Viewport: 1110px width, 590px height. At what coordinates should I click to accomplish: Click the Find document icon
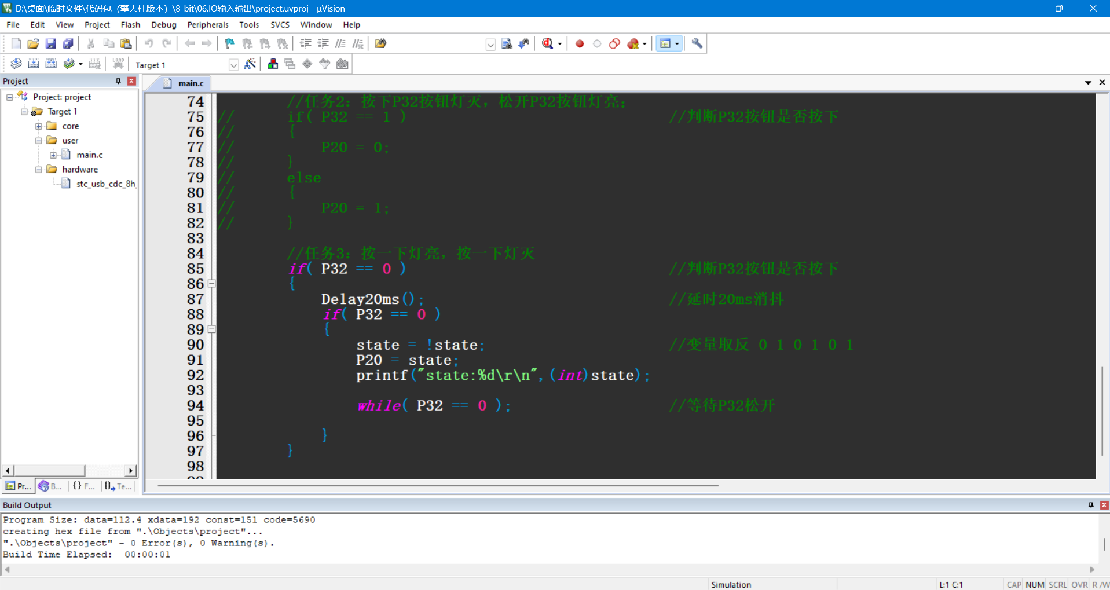click(x=507, y=43)
